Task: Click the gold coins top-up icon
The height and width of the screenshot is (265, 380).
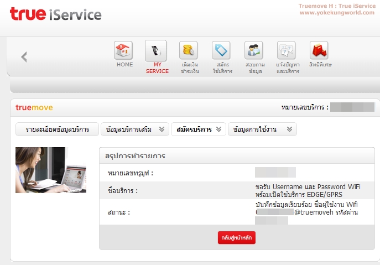Action: click(188, 50)
